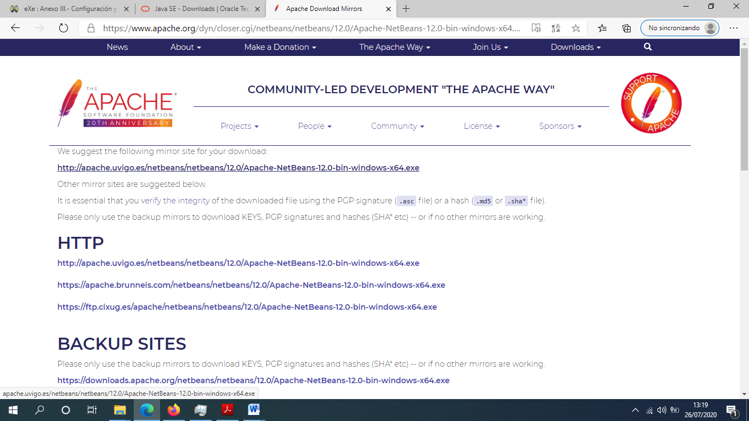Screen dimensions: 749x421
Task: Open the Favorites list icon
Action: (603, 28)
